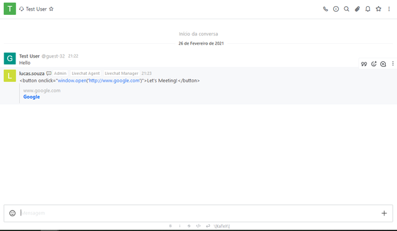Toggle favorite star next to Test User

(51, 9)
